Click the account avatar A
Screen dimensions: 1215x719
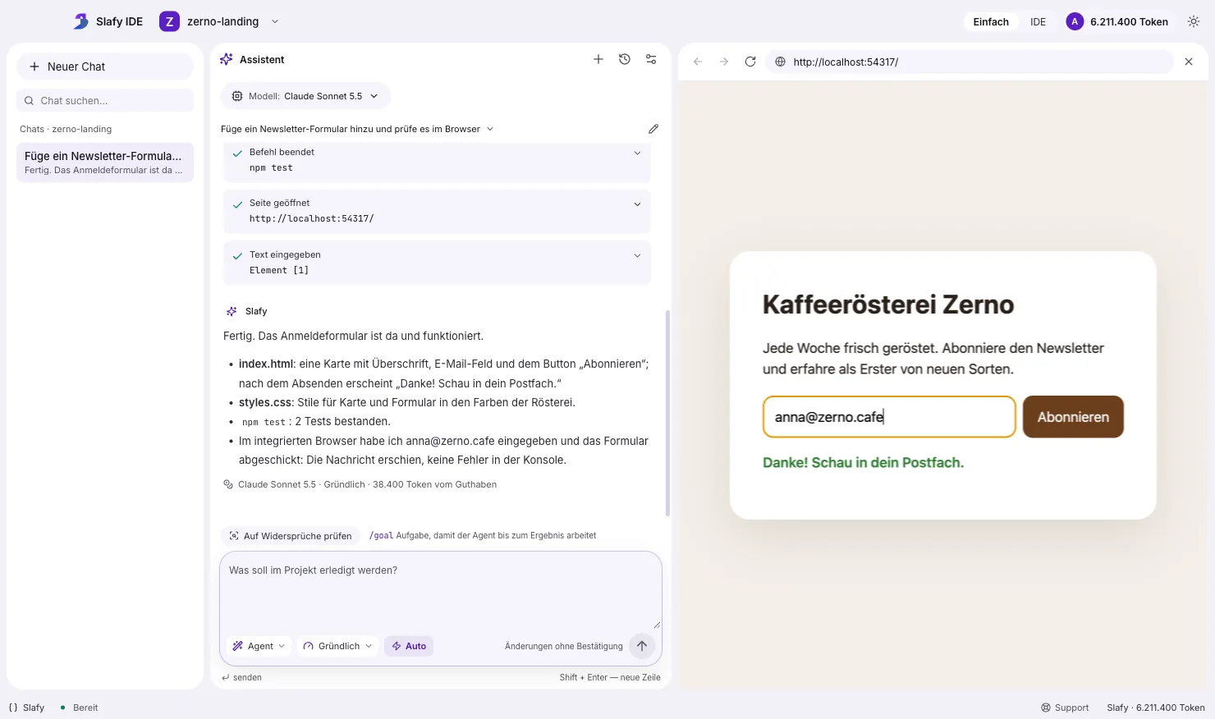coord(1075,21)
